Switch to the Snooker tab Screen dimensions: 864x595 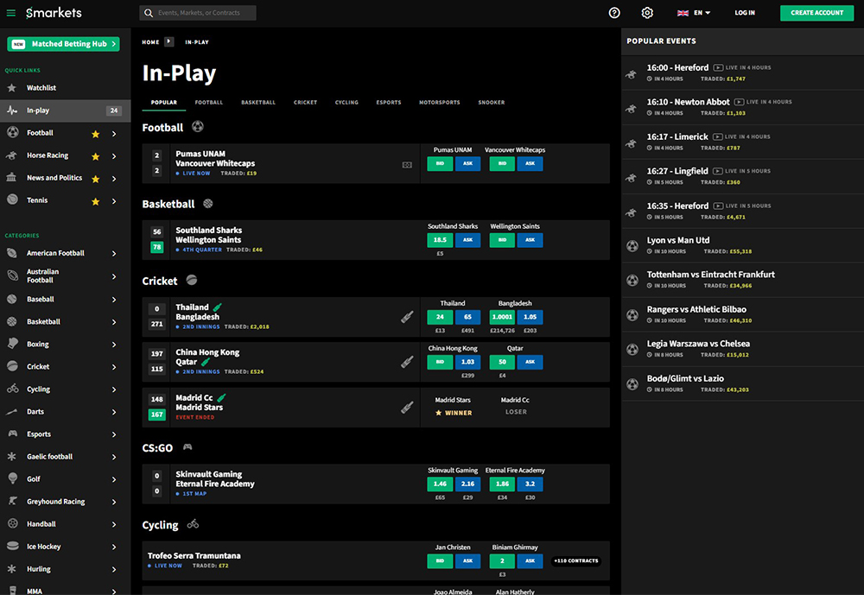point(492,103)
